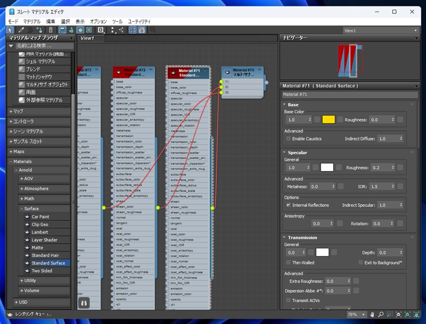Uncheck Internal Reflections checkbox
Screen dimensions: 426x324
pyautogui.click(x=288, y=205)
